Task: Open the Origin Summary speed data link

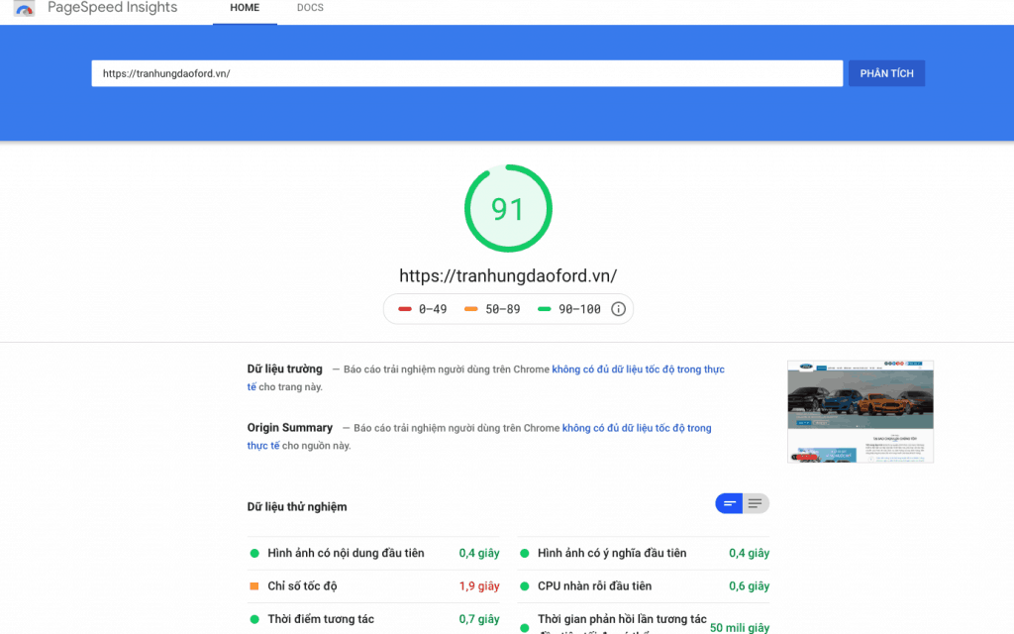Action: (x=636, y=428)
